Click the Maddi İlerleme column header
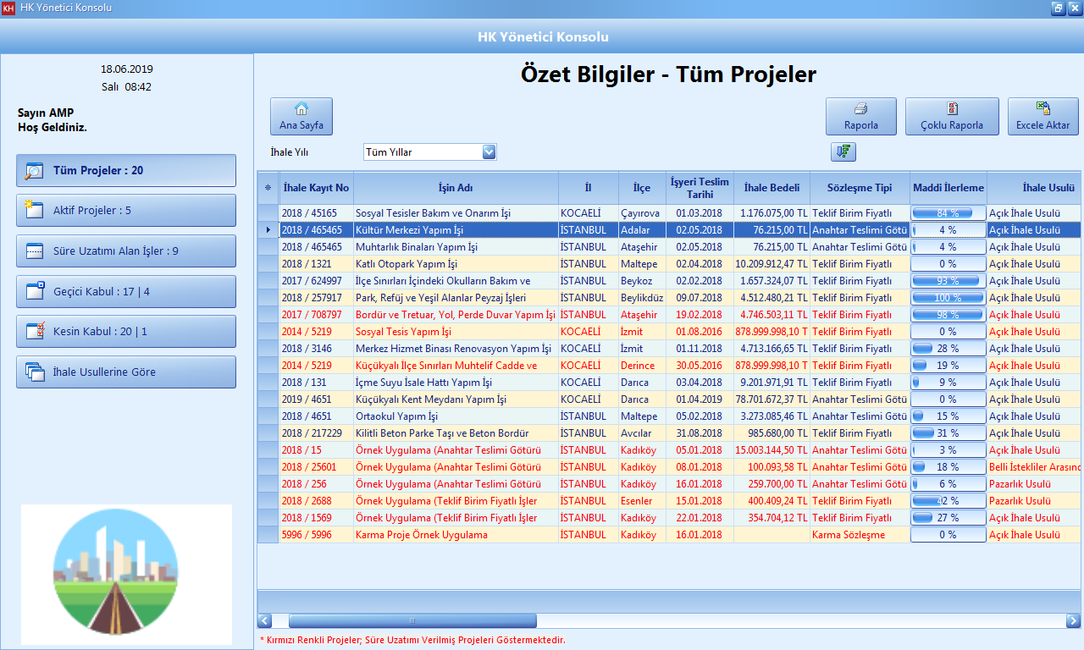Image resolution: width=1084 pixels, height=650 pixels. pyautogui.click(x=948, y=188)
